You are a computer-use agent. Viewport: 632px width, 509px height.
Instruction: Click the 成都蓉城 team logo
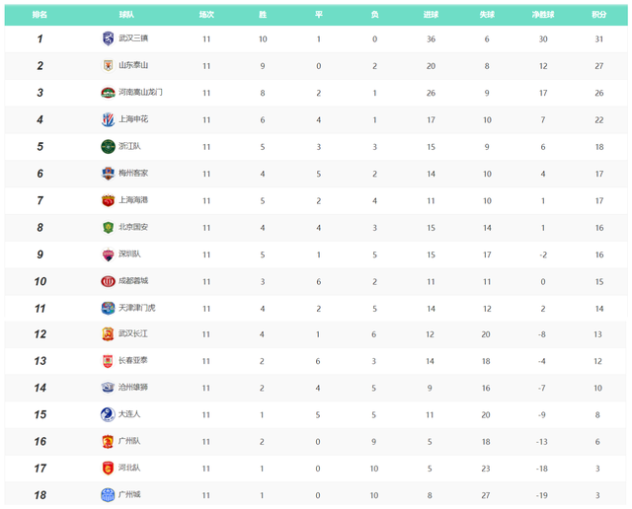tap(108, 280)
